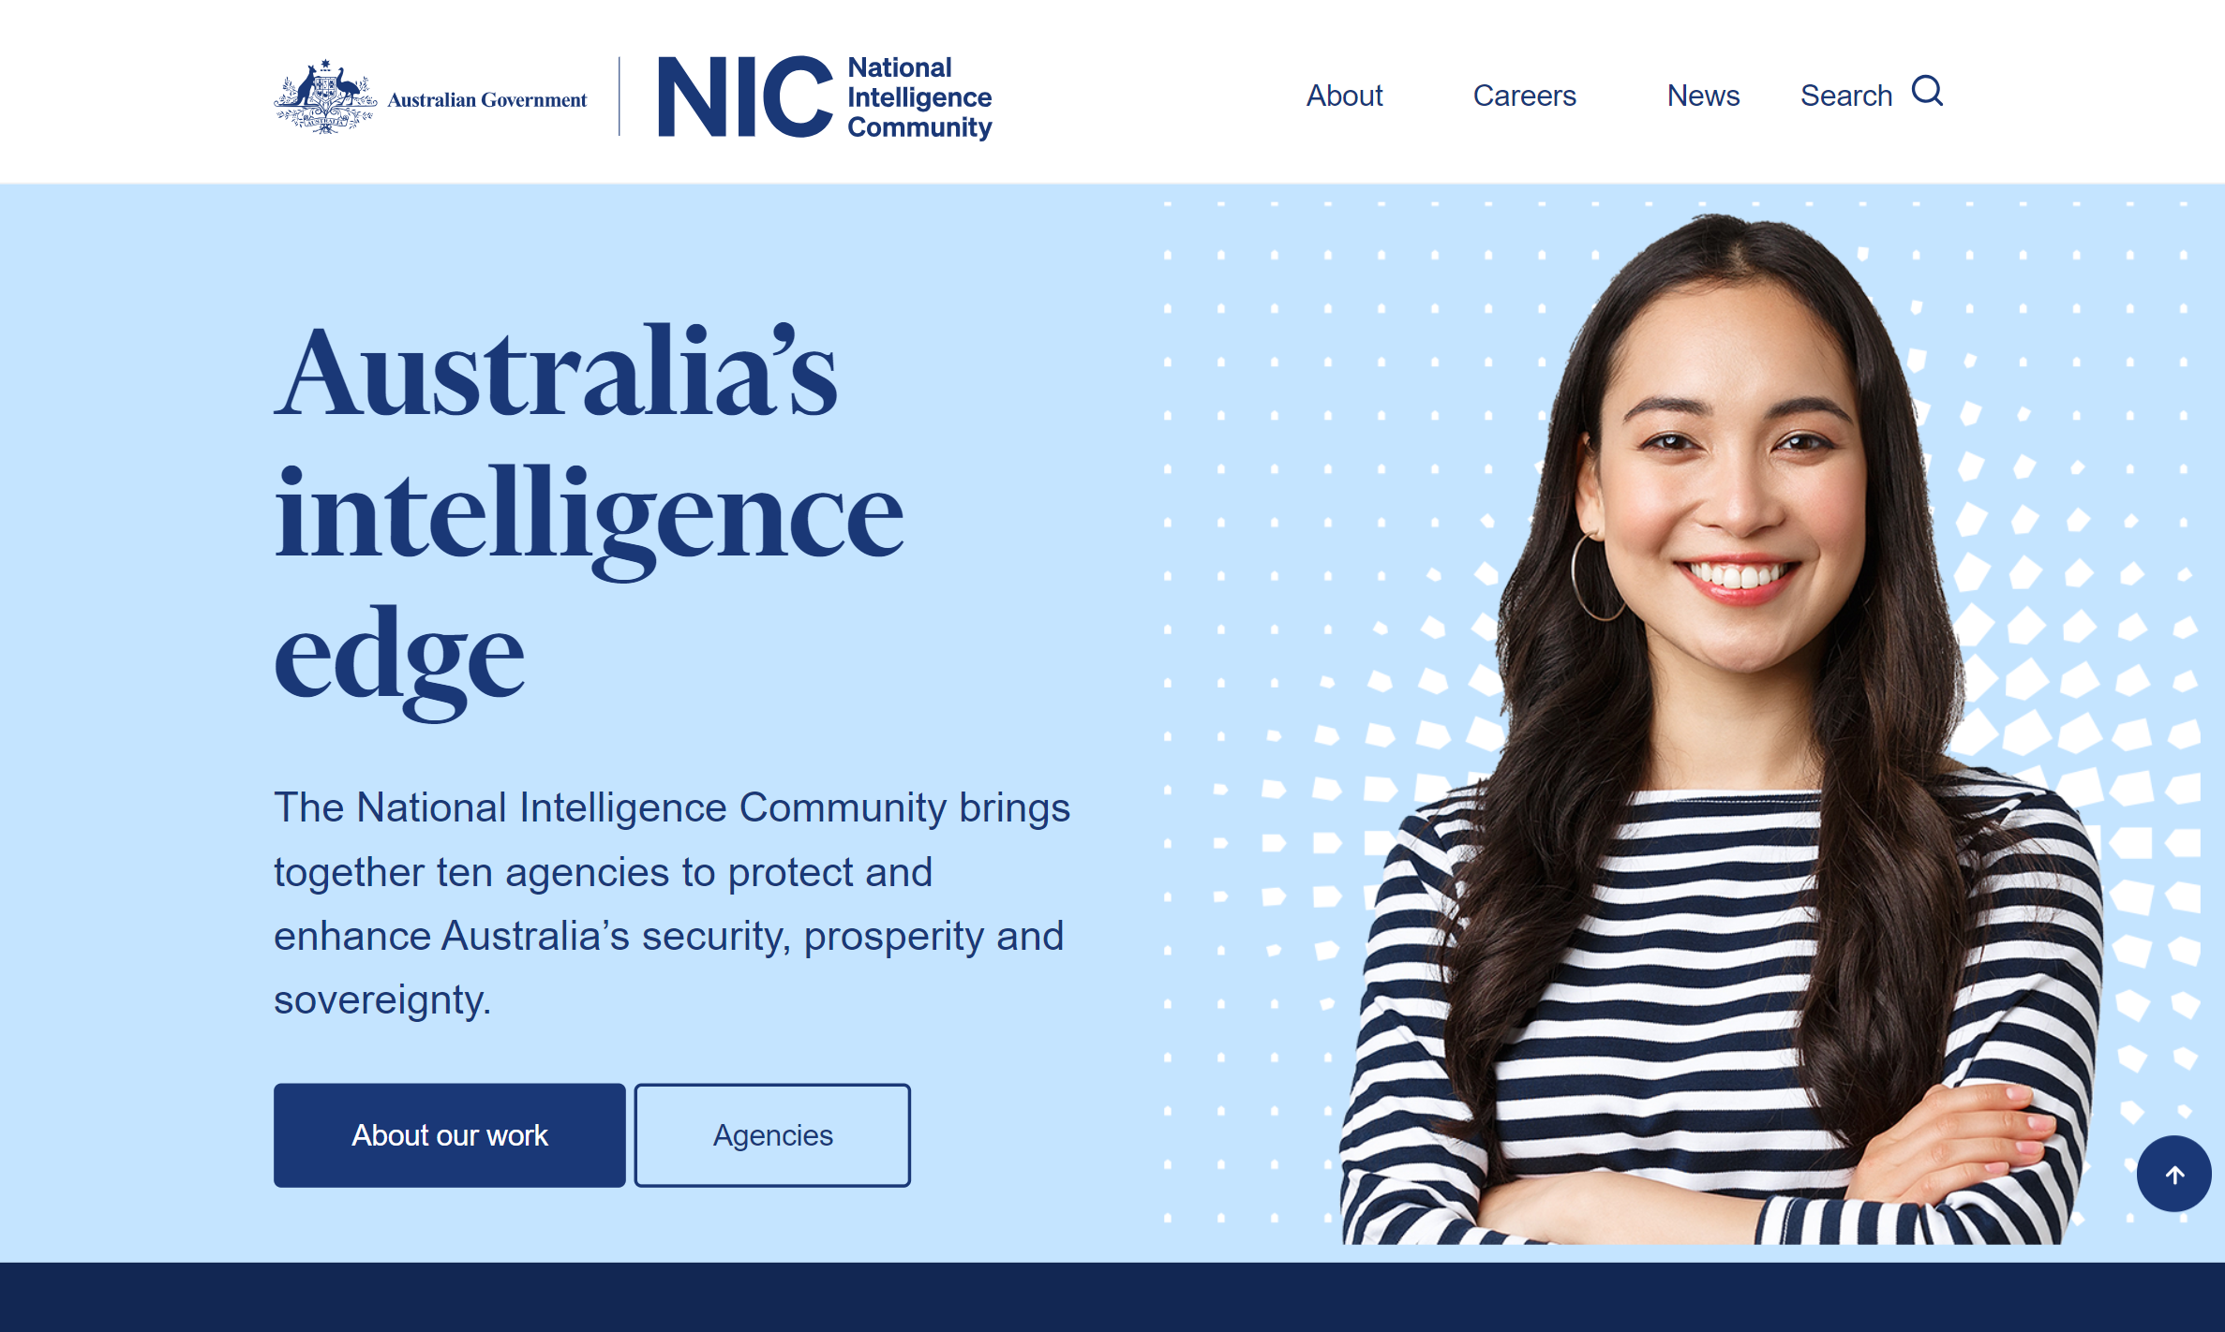Click the word intelligence in the heading

(x=589, y=517)
